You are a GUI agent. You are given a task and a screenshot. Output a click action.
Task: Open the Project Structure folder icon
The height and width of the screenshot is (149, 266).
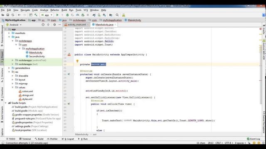click(111, 15)
